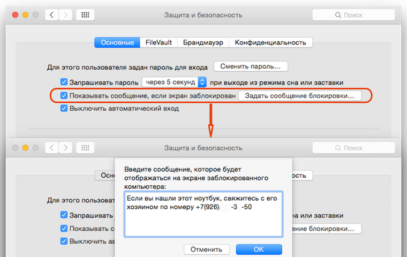Click back arrow in bottom window toolbar
Viewport: 407px width, 257px height.
pyautogui.click(x=51, y=148)
